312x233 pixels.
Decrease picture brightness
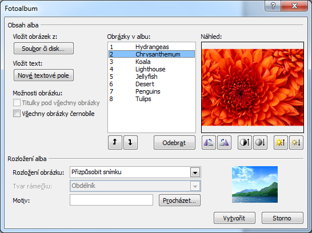(296, 142)
